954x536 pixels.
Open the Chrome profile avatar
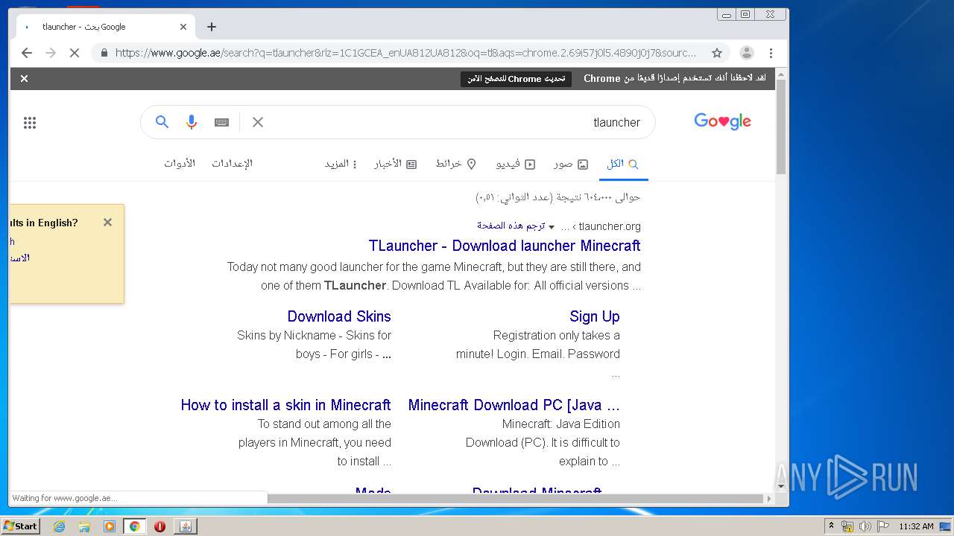click(x=747, y=53)
